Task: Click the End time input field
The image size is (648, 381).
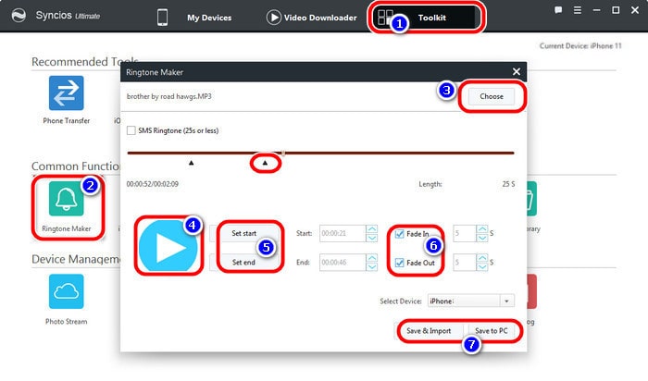Action: 343,262
